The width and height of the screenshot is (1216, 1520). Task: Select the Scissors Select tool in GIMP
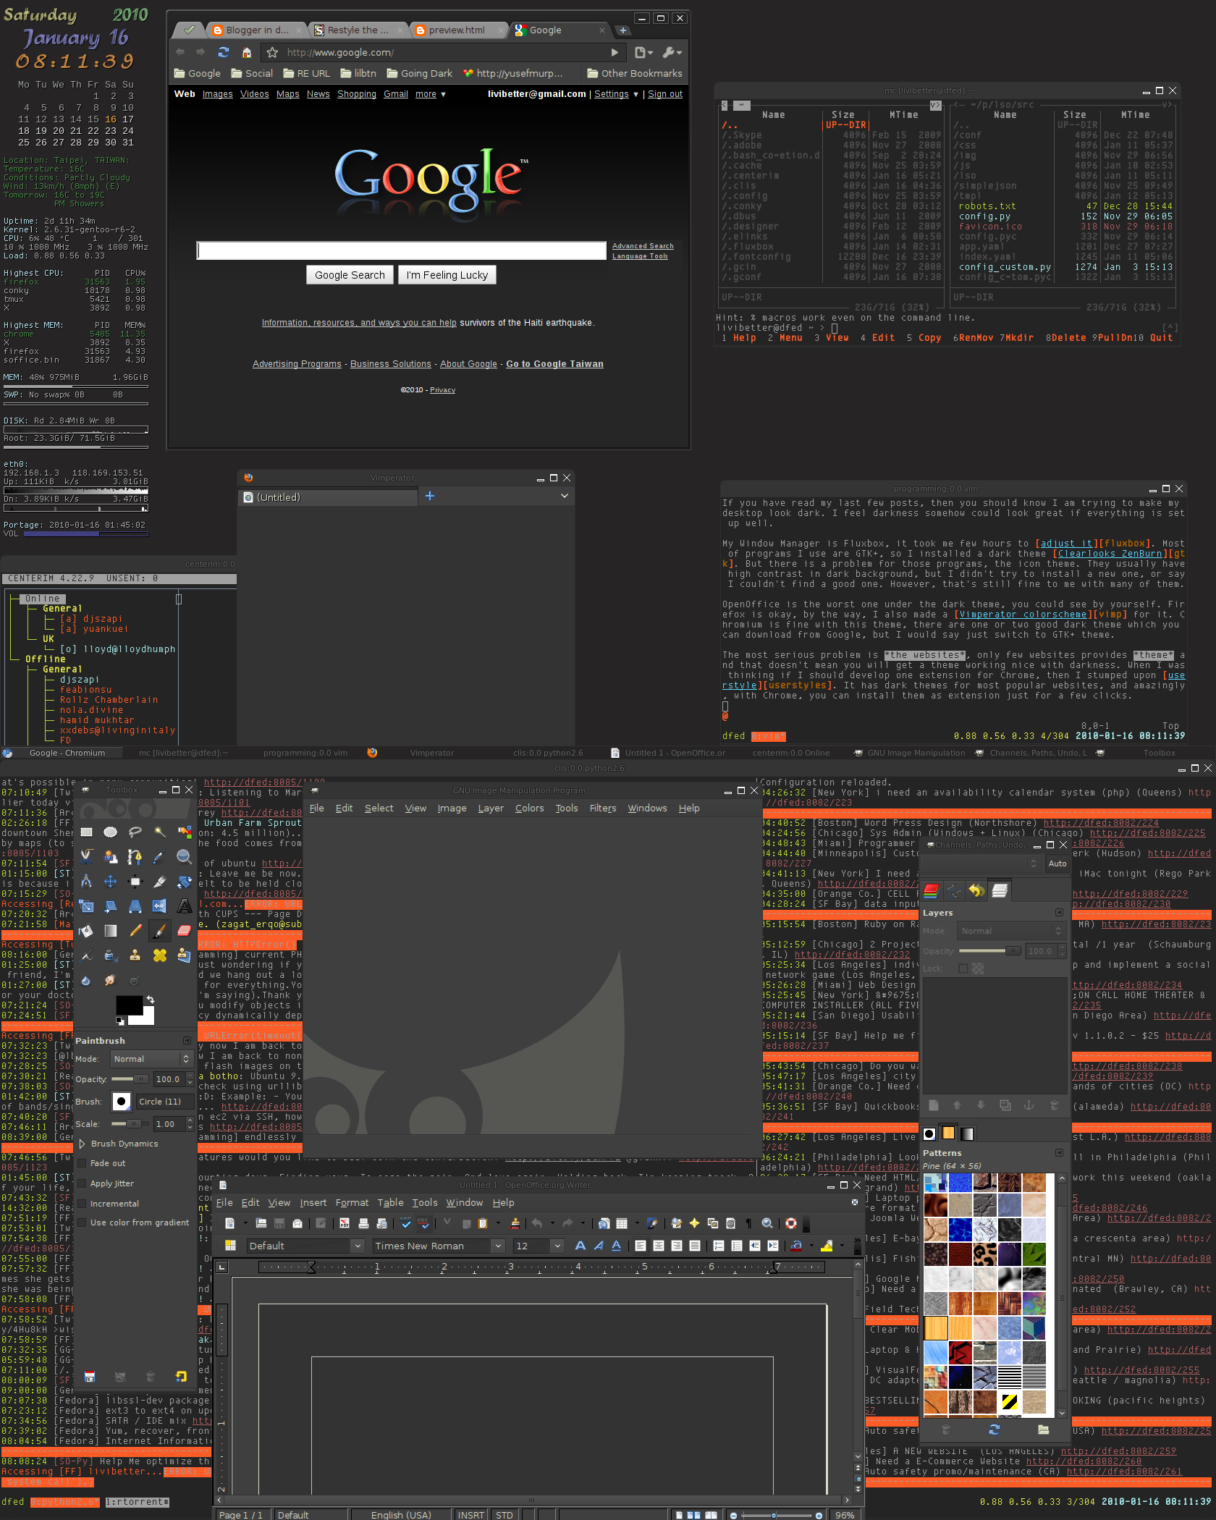tap(87, 857)
